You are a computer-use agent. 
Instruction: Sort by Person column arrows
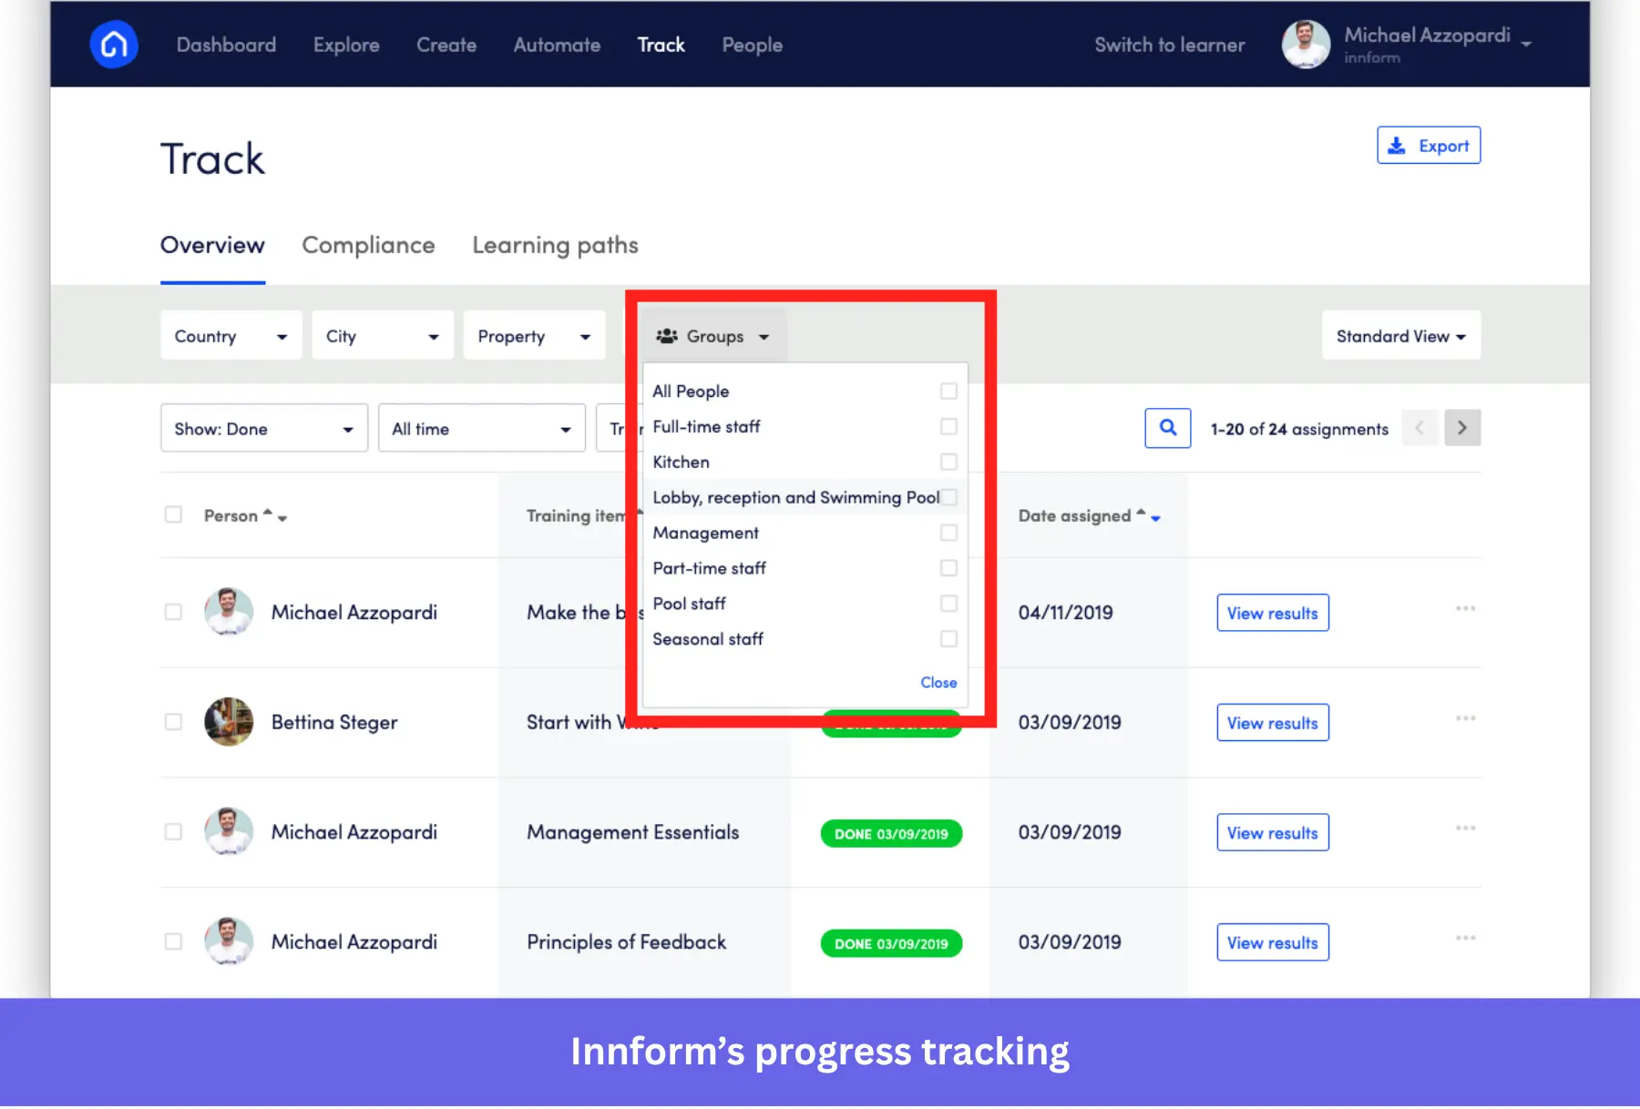pyautogui.click(x=275, y=515)
